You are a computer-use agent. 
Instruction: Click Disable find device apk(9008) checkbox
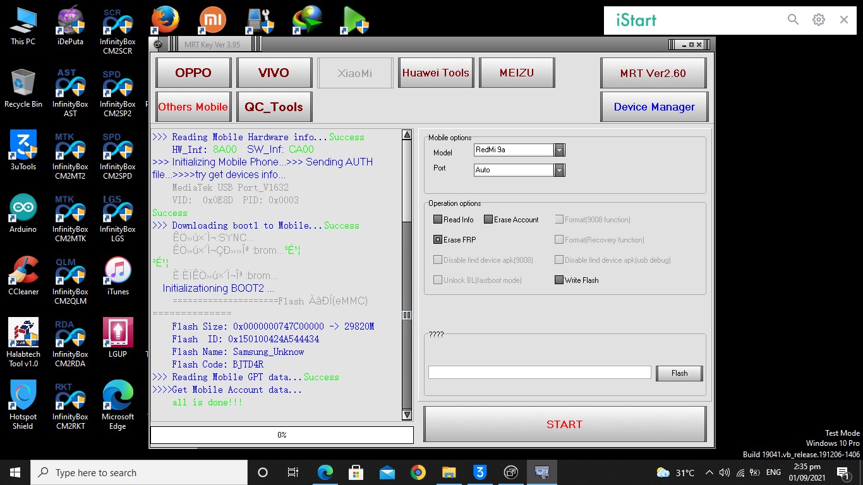tap(438, 260)
